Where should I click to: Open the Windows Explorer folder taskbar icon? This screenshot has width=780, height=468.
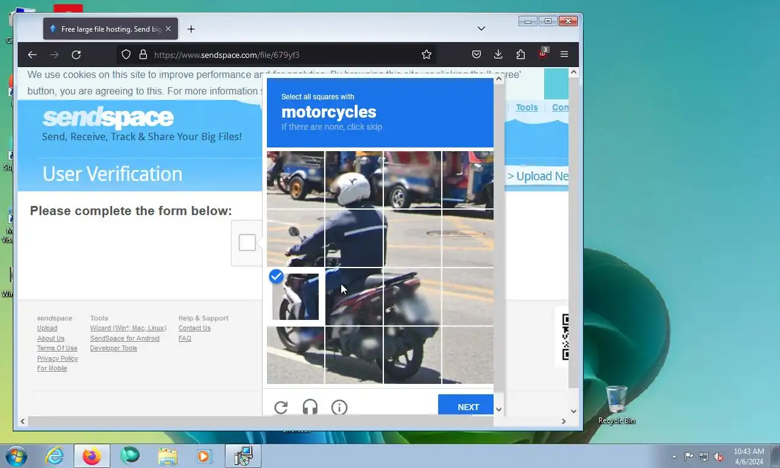pos(168,456)
